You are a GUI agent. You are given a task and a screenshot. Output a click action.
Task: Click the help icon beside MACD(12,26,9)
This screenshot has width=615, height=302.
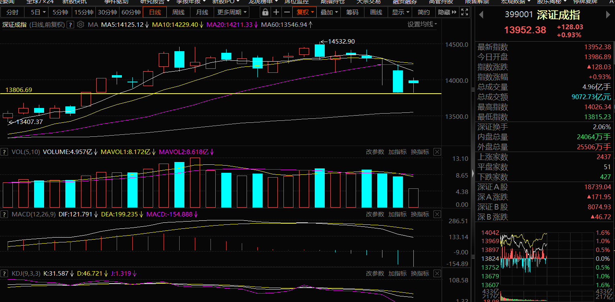click(x=4, y=214)
